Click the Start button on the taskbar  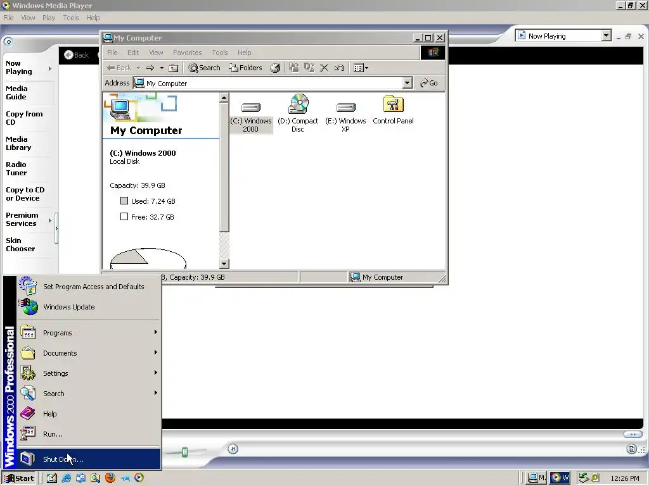coord(19,478)
